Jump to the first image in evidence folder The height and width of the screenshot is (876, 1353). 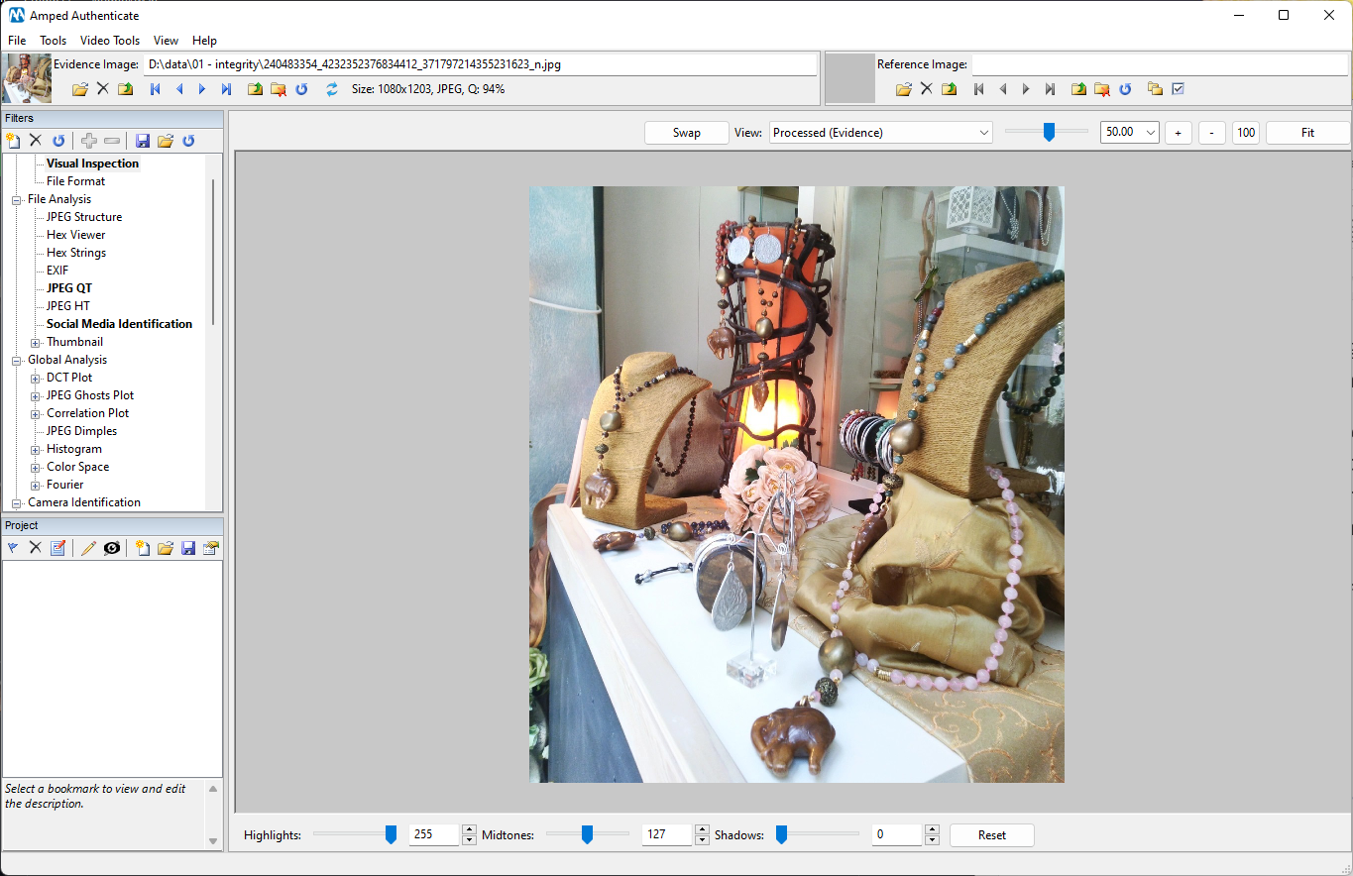coord(155,88)
